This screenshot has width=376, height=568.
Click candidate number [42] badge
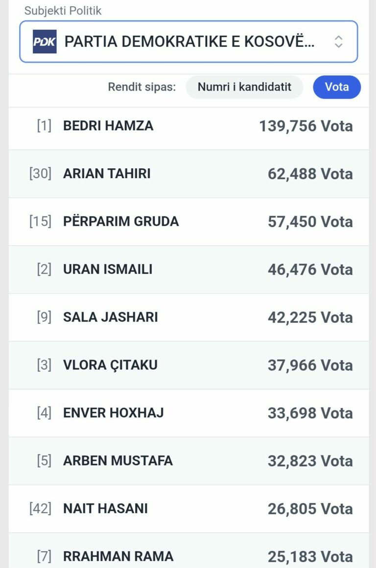40,509
